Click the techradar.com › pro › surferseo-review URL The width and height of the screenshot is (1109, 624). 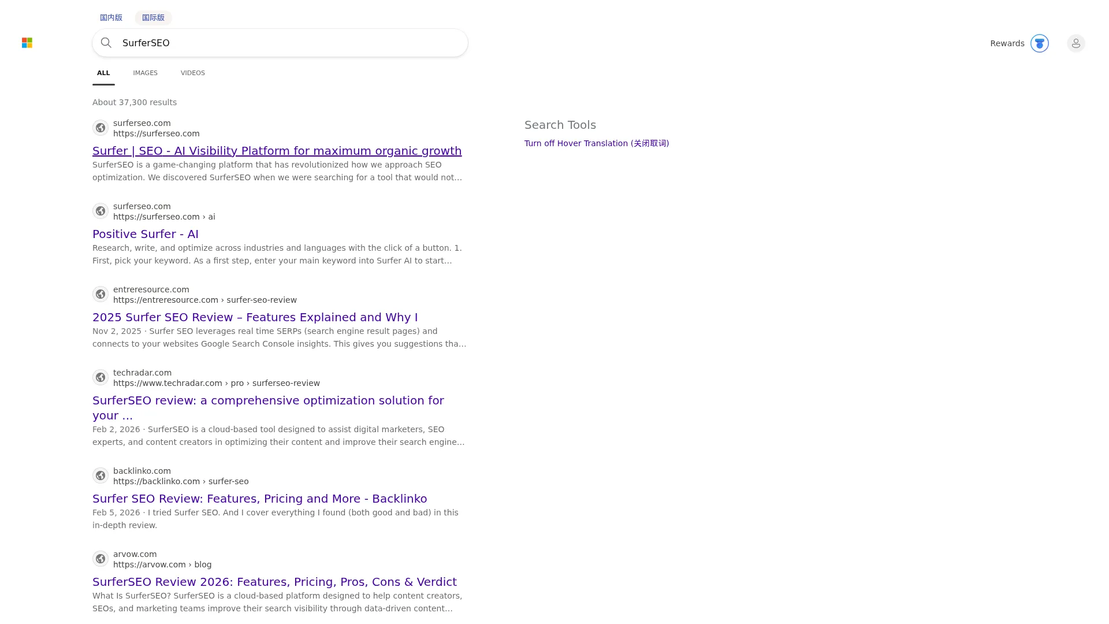click(x=217, y=383)
